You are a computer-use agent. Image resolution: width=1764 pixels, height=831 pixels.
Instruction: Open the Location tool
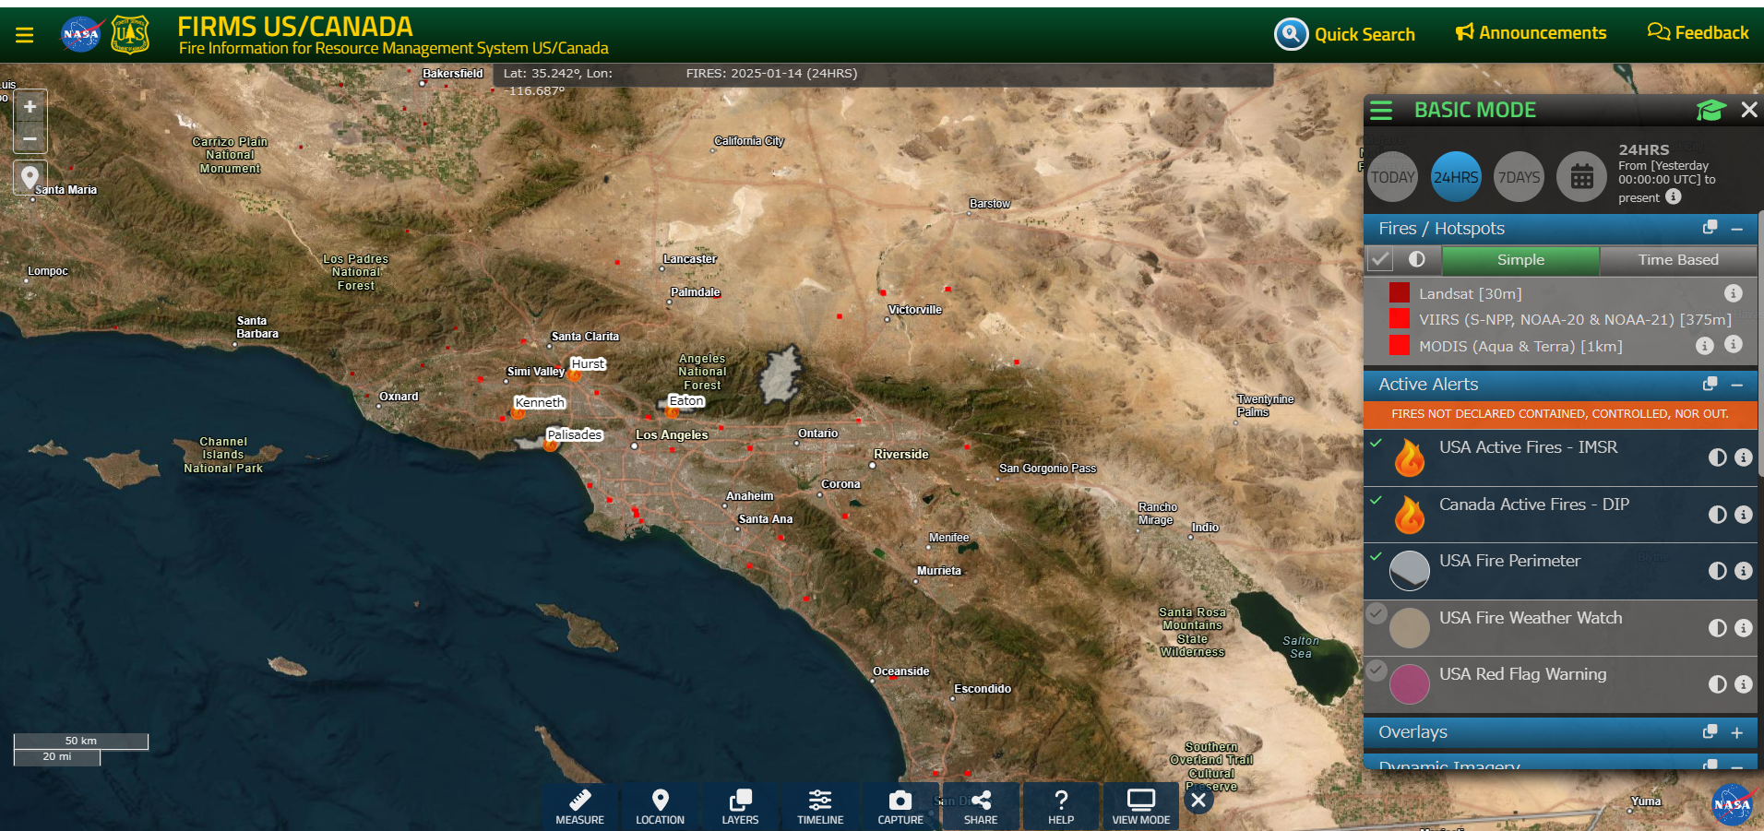coord(660,806)
